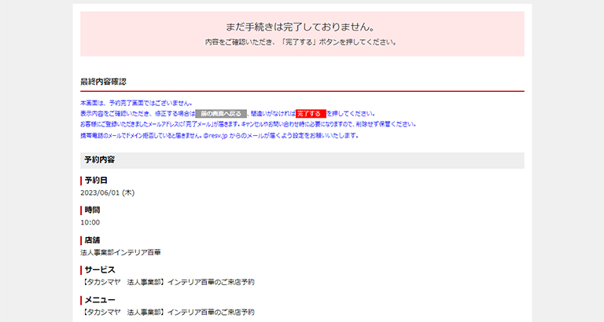Click the blue notice line mentioning @resv.jp

[219, 135]
